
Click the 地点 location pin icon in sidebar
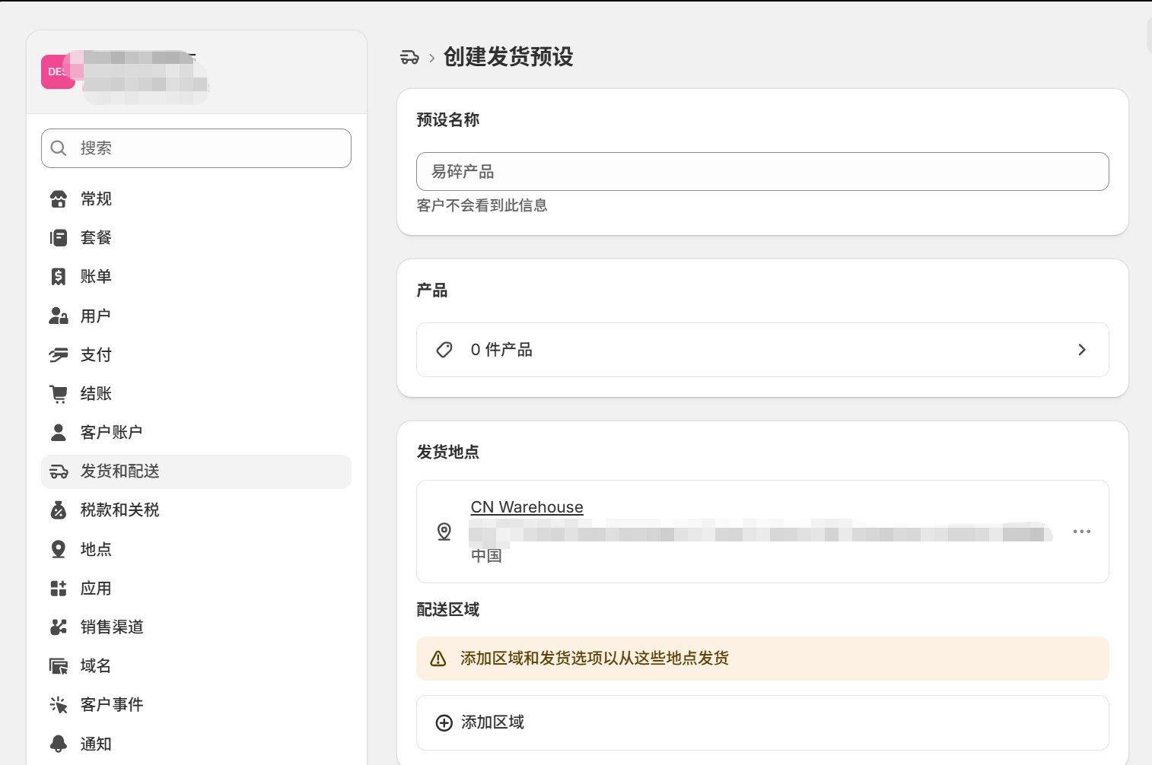point(59,549)
